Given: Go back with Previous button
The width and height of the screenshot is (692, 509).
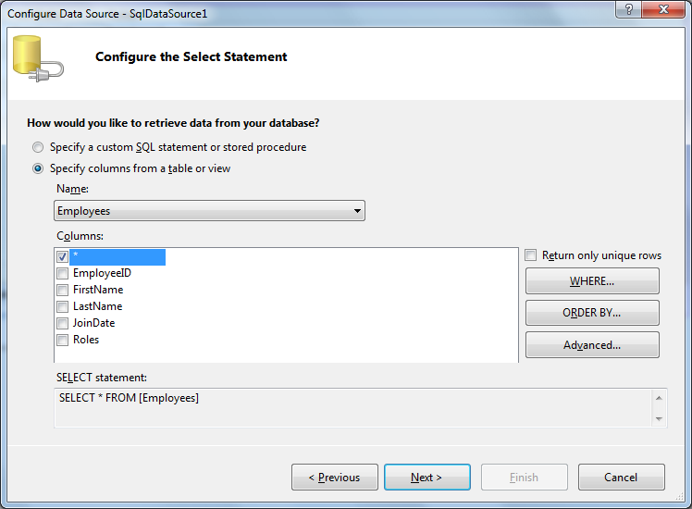Looking at the screenshot, I should click(x=334, y=478).
